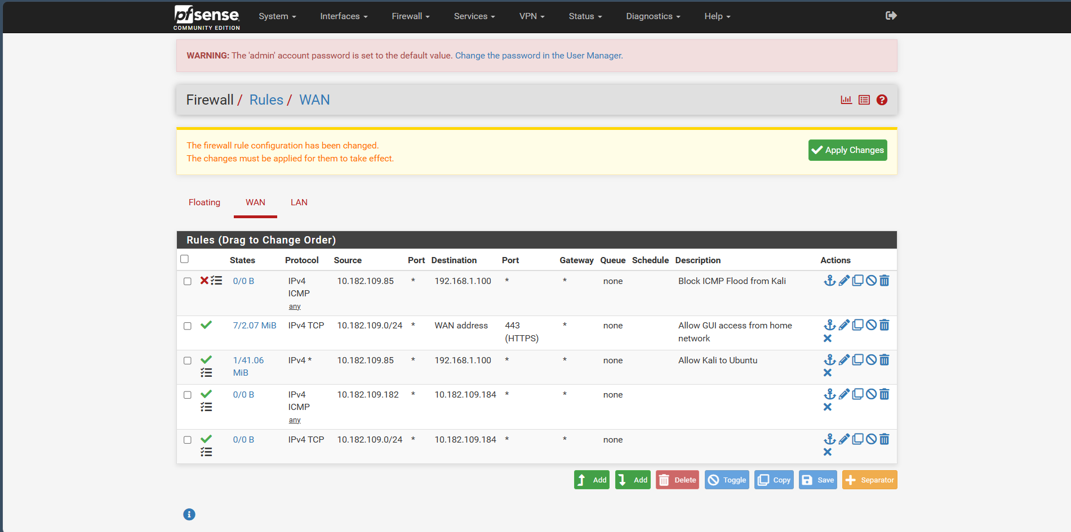This screenshot has height=532, width=1071.
Task: Delete the ICMP rule from 10.182.109.182
Action: (x=885, y=394)
